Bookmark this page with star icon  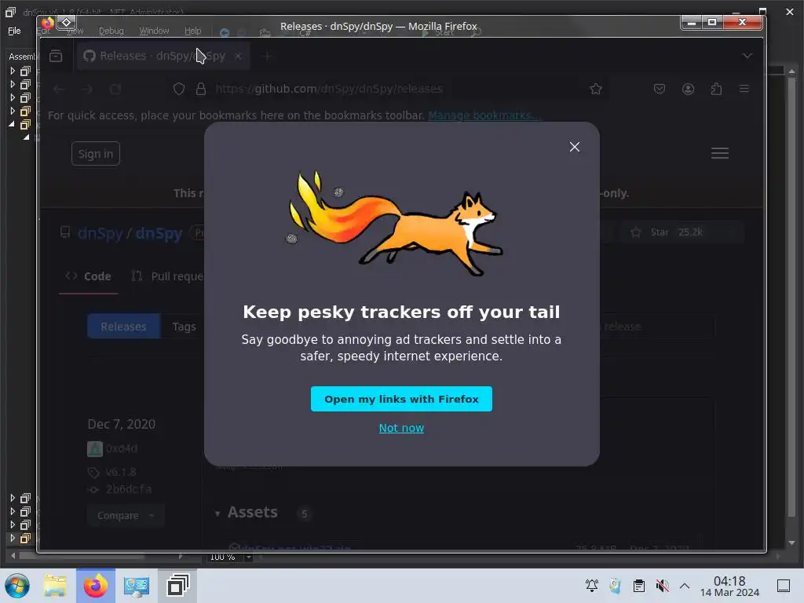point(595,90)
